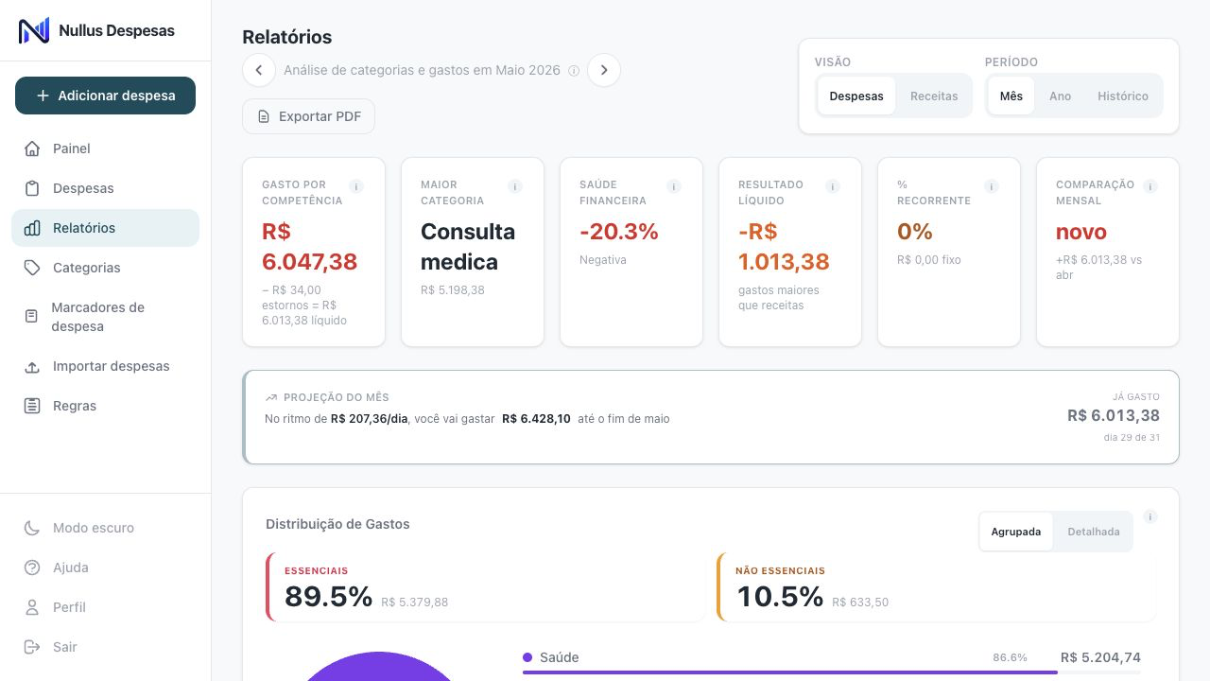
Task: Open Despesas page from sidebar
Action: click(106, 188)
